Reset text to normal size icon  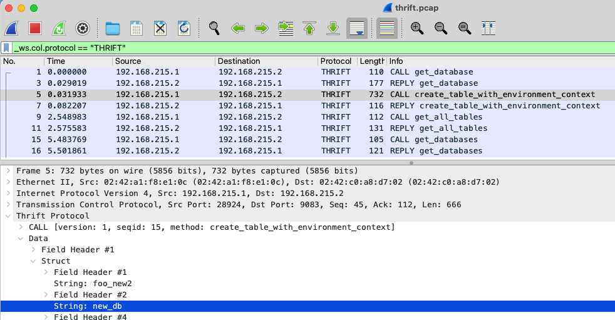point(465,28)
